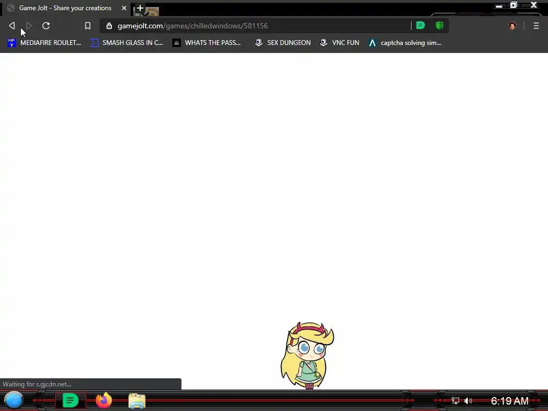Open a new tab with the plus button
The width and height of the screenshot is (548, 411).
click(140, 8)
